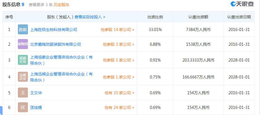Select the 166.6667万人民币 amount cell
This screenshot has height=115, width=260.
click(198, 77)
